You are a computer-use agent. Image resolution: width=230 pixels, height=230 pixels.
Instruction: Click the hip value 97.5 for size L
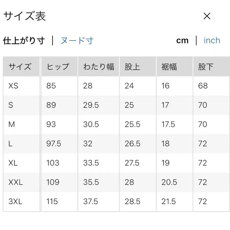coord(53,144)
